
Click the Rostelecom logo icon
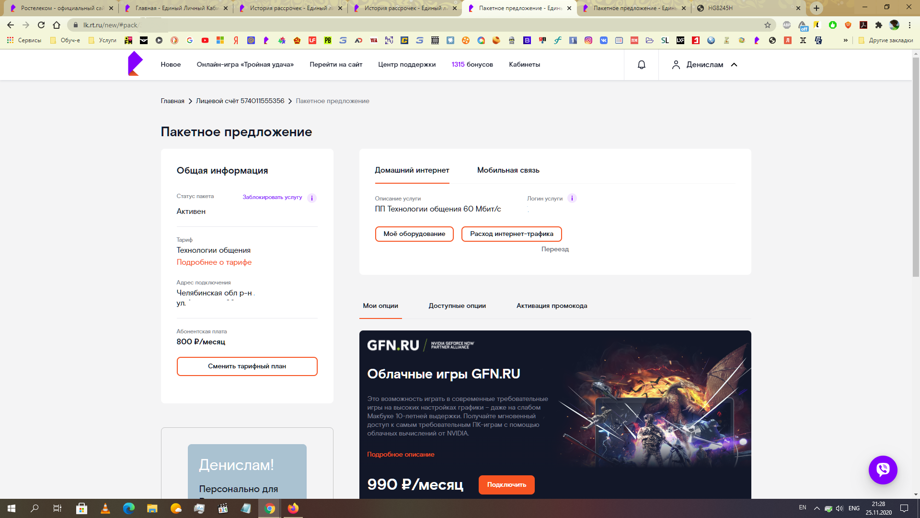[135, 64]
